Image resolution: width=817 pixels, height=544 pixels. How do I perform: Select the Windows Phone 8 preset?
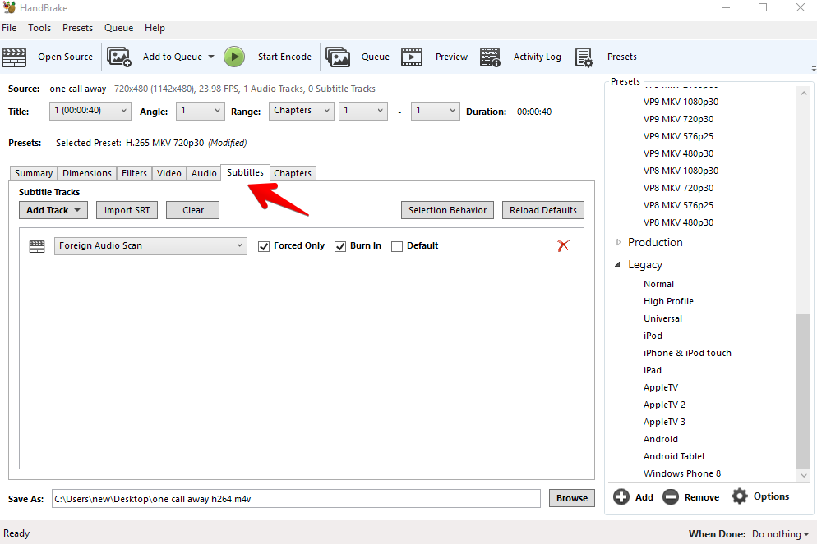(x=682, y=473)
